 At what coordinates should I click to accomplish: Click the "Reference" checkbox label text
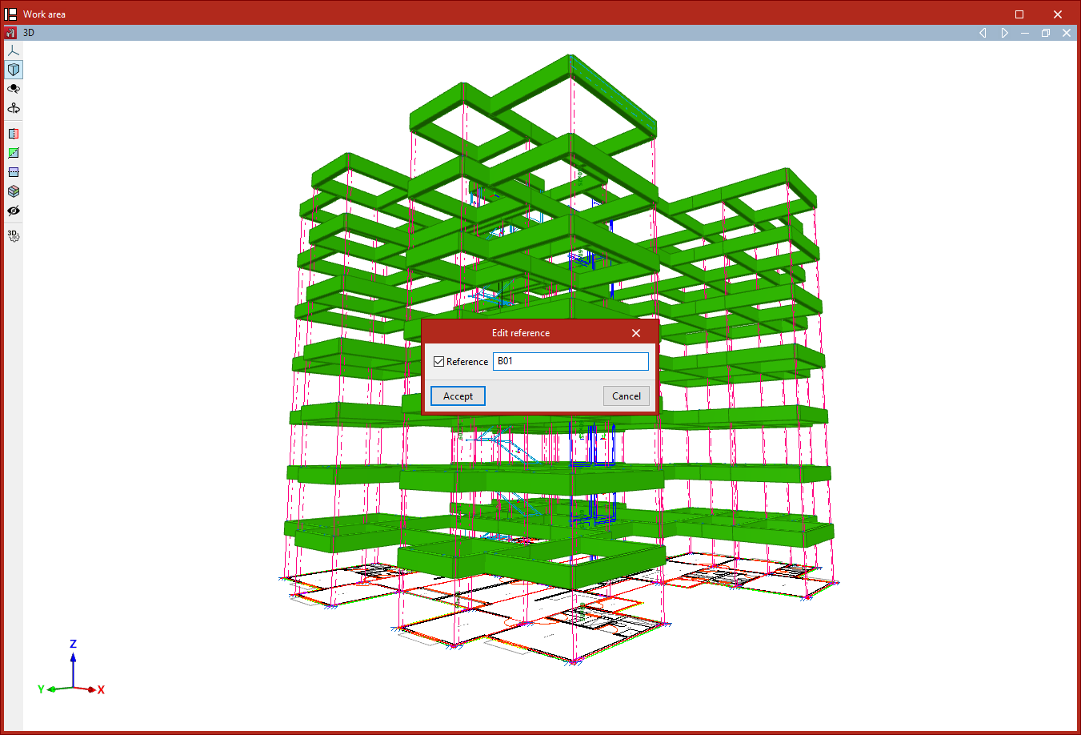tap(467, 362)
